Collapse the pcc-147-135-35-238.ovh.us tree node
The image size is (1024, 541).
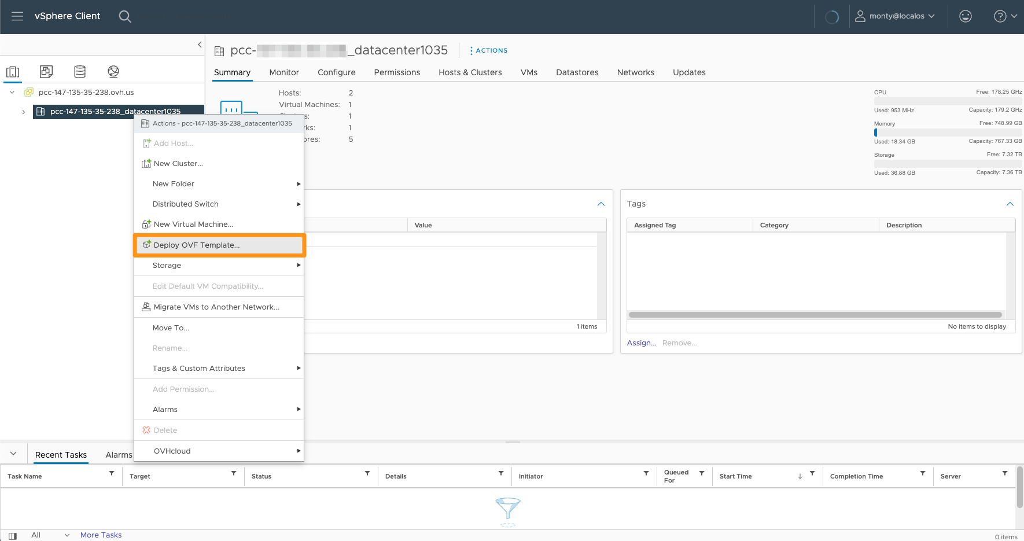click(12, 92)
